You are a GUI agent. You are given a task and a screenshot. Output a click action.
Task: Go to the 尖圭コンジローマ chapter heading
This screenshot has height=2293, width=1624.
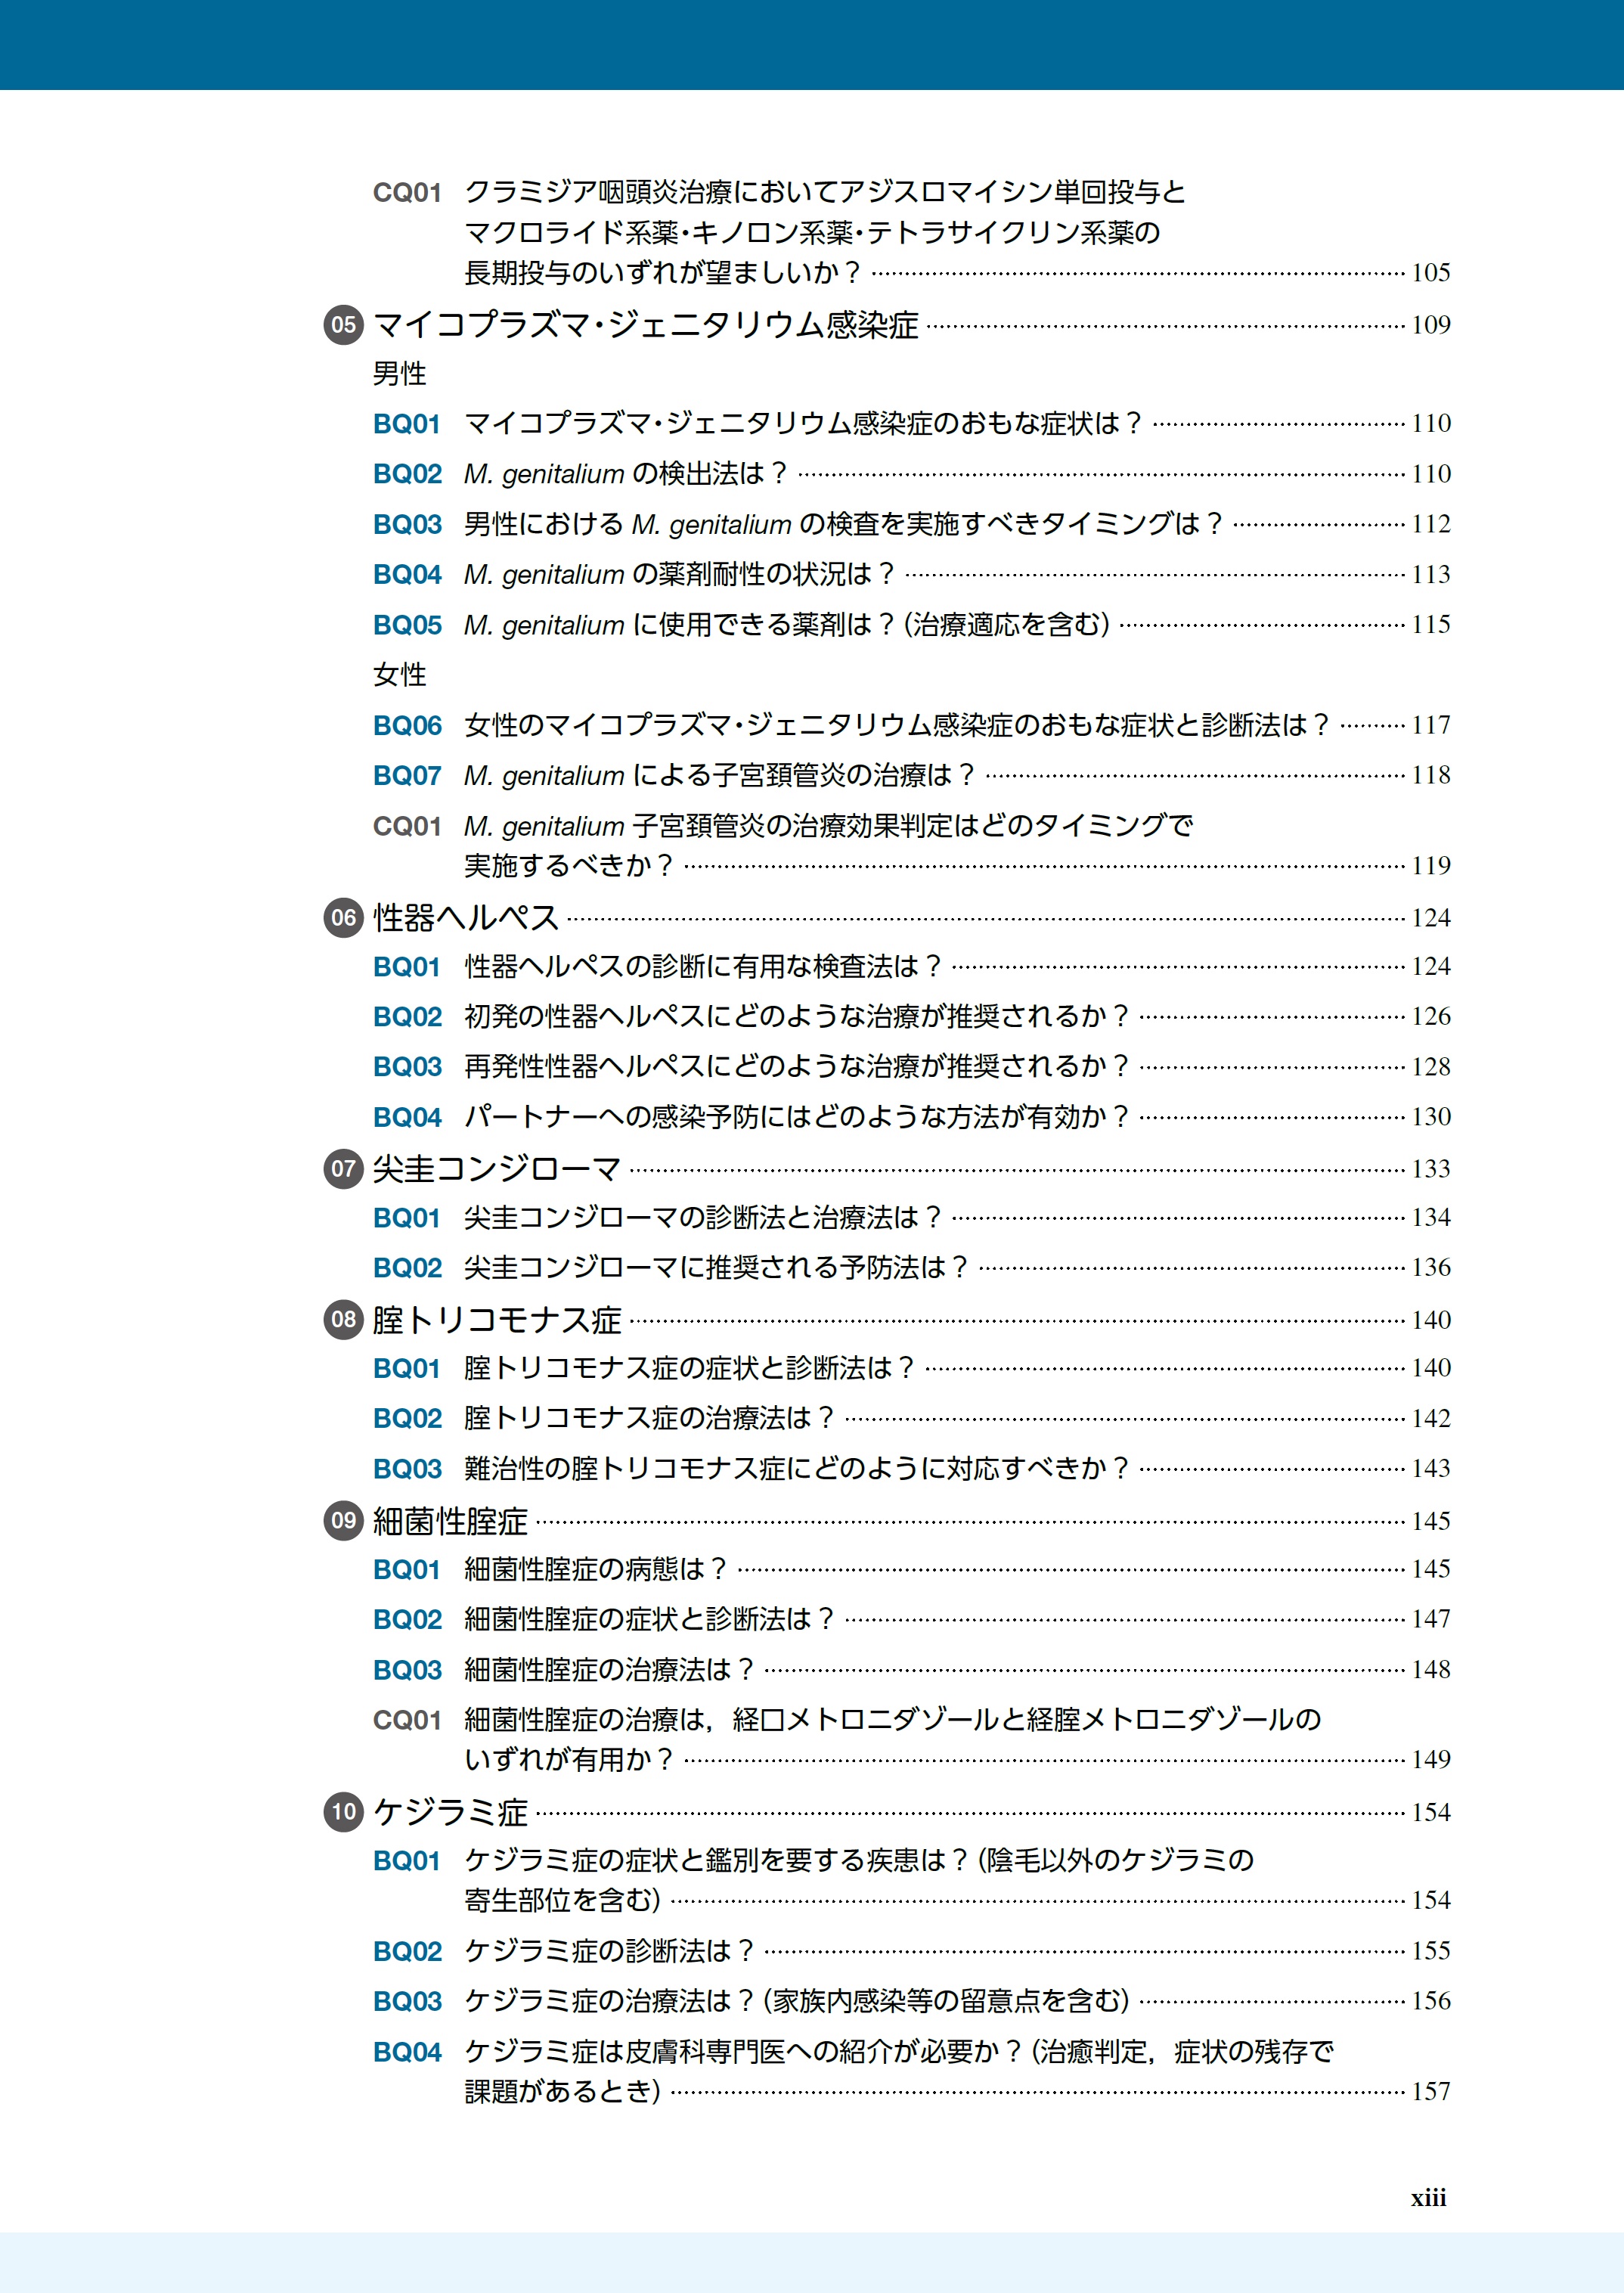[x=497, y=1169]
